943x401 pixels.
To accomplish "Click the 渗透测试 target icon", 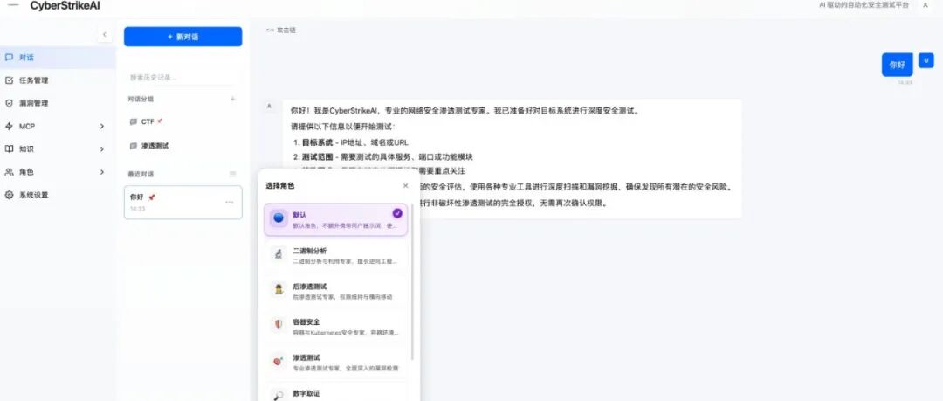I will (x=278, y=362).
